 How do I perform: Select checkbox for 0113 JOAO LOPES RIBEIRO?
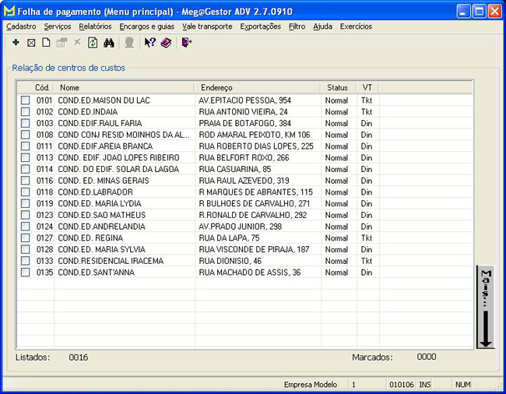tap(25, 157)
